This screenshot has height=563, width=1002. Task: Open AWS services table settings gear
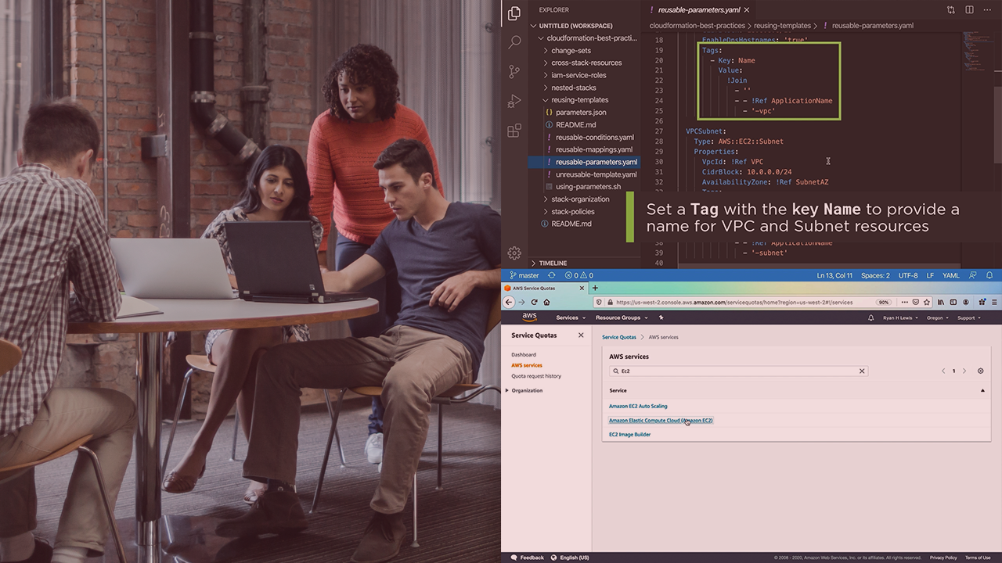tap(980, 371)
